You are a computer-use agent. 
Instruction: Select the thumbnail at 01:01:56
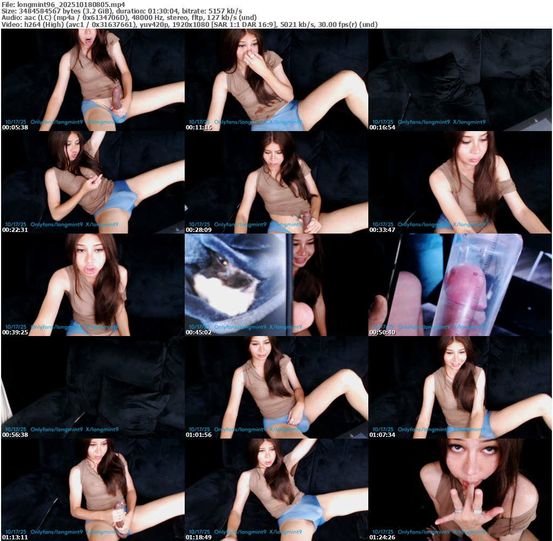[276, 387]
